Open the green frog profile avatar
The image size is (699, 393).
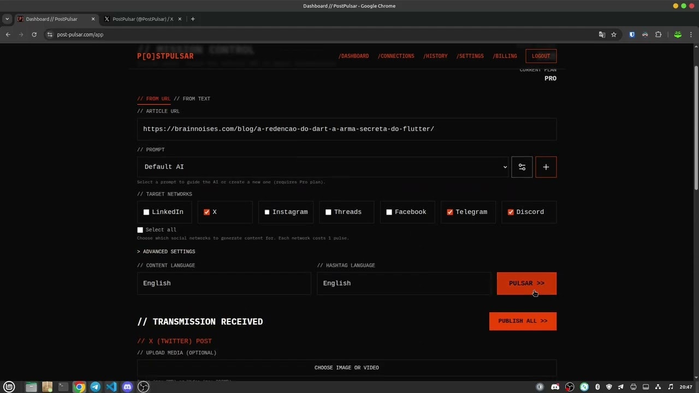click(x=678, y=34)
